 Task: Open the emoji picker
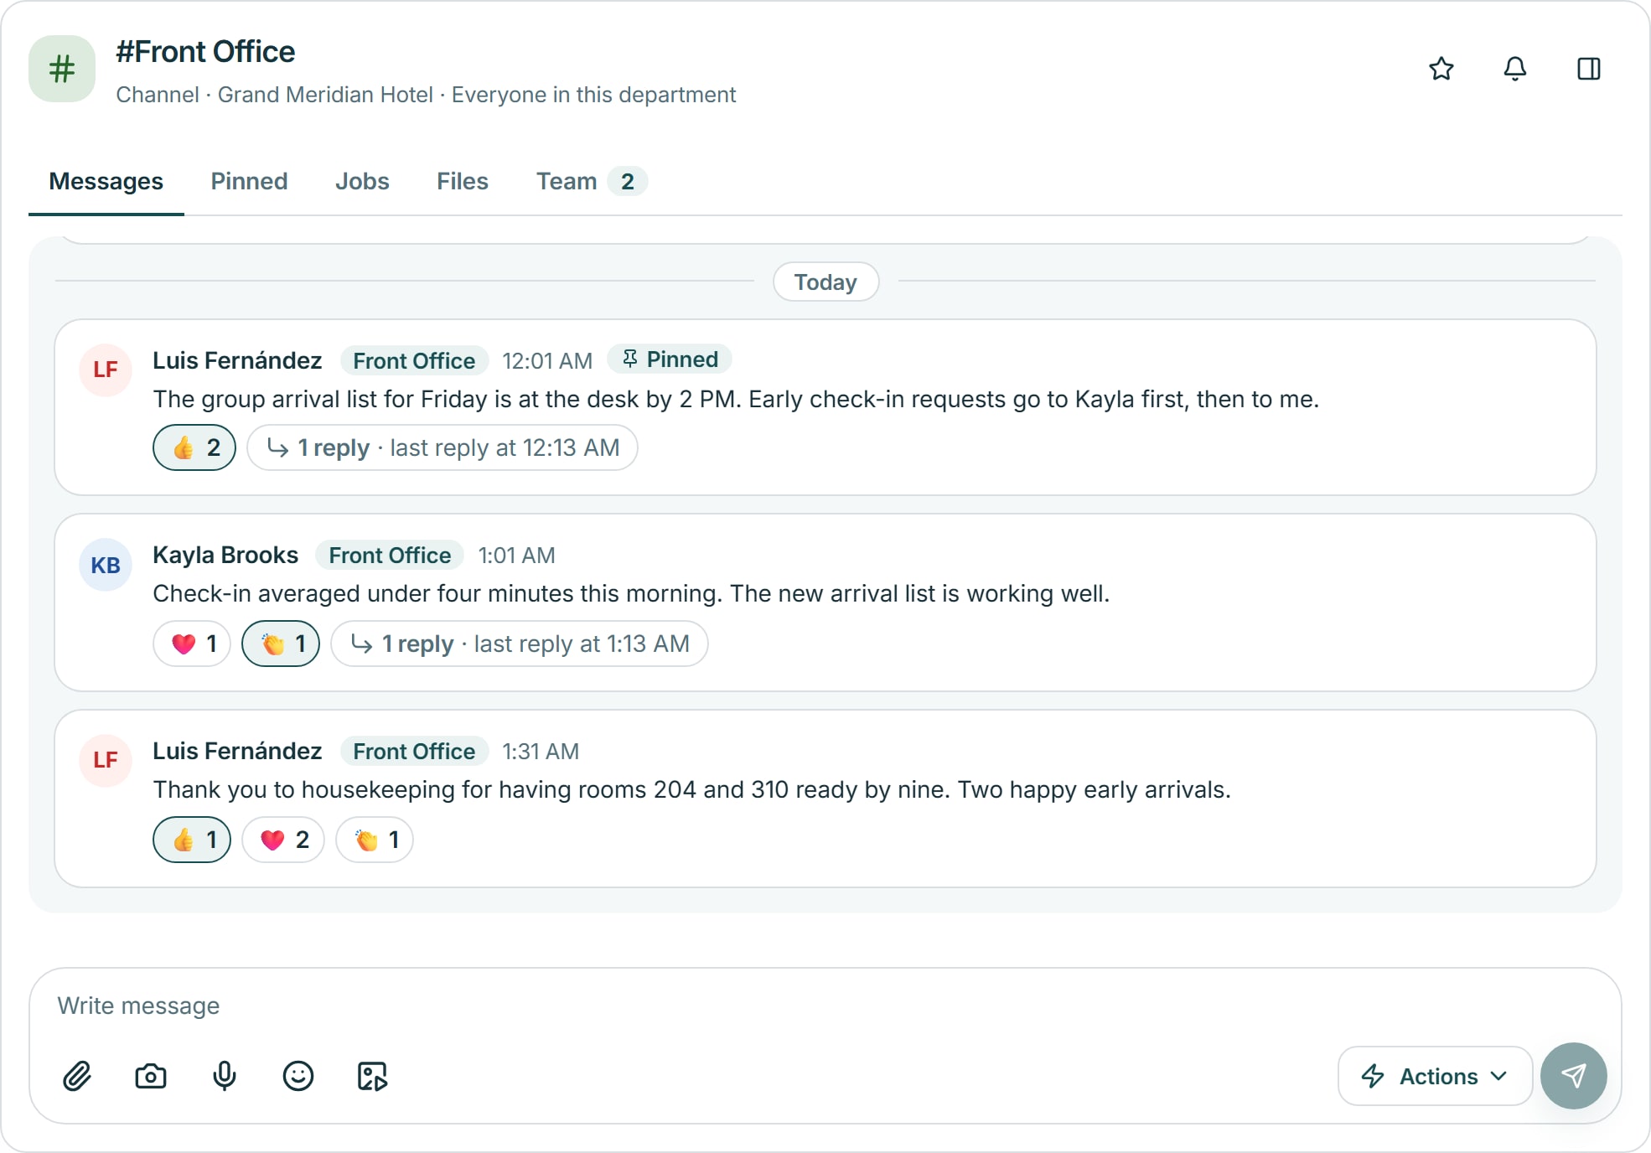[298, 1076]
